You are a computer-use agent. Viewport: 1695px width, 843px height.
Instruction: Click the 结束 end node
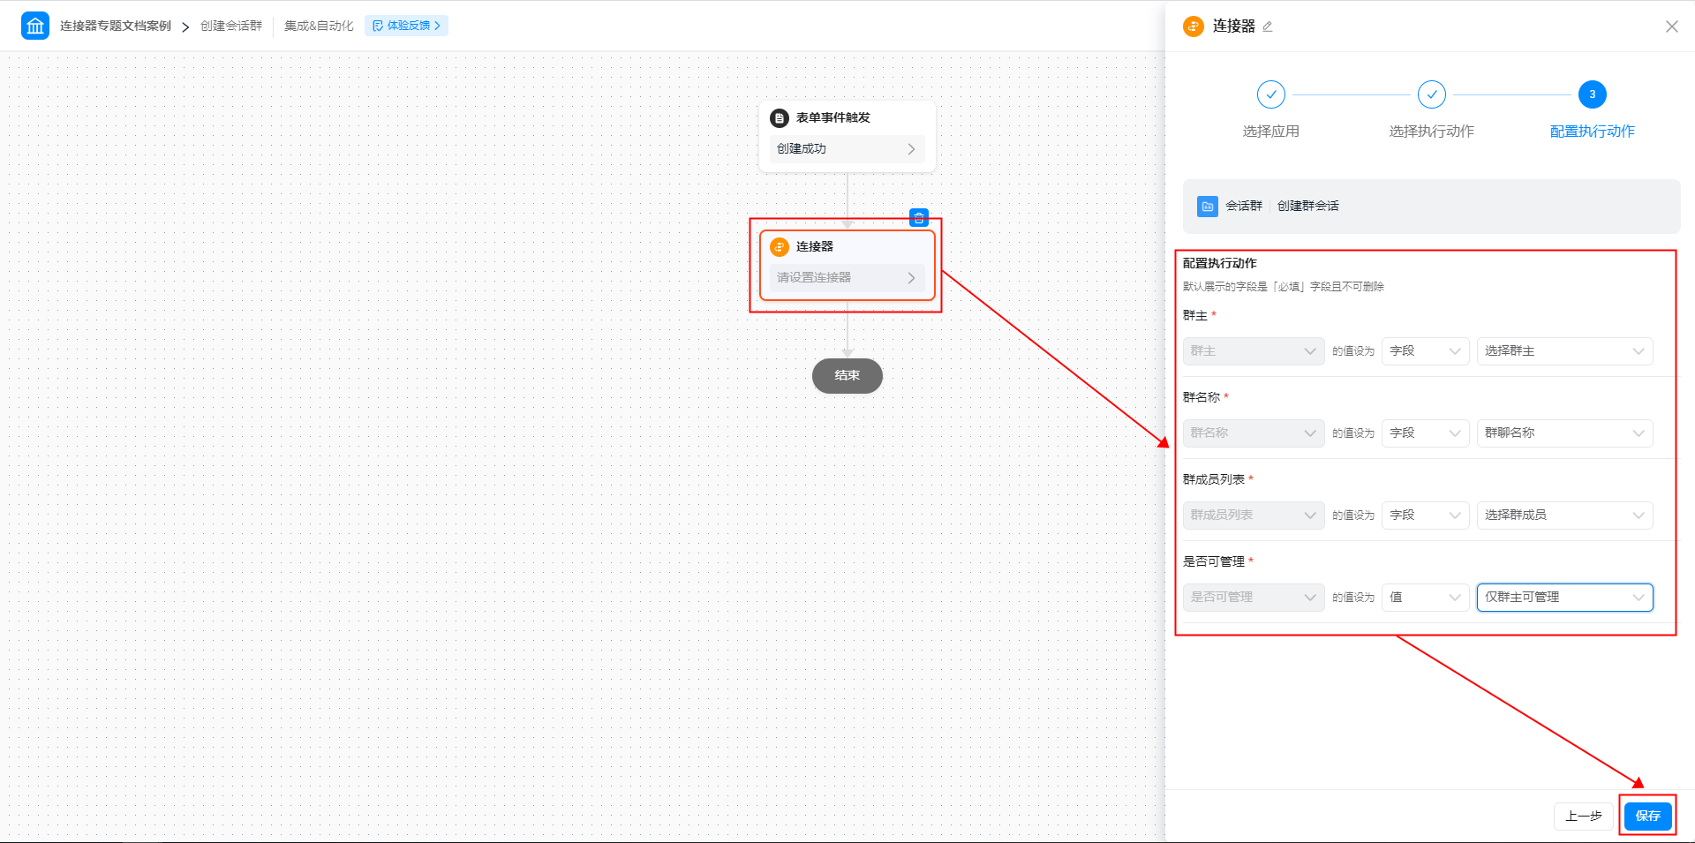pos(847,376)
